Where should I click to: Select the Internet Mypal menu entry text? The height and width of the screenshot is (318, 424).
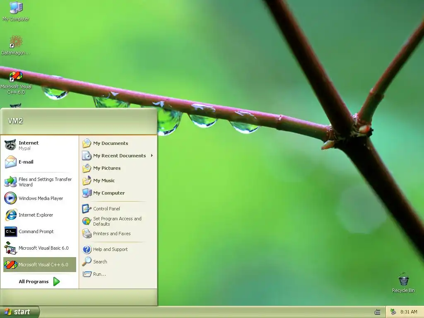pyautogui.click(x=29, y=145)
